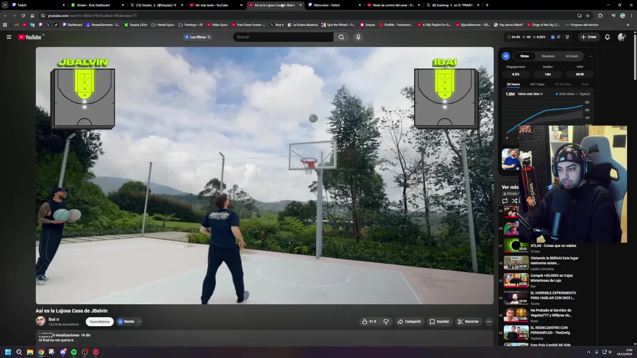Open Windows Start menu

tap(8, 352)
